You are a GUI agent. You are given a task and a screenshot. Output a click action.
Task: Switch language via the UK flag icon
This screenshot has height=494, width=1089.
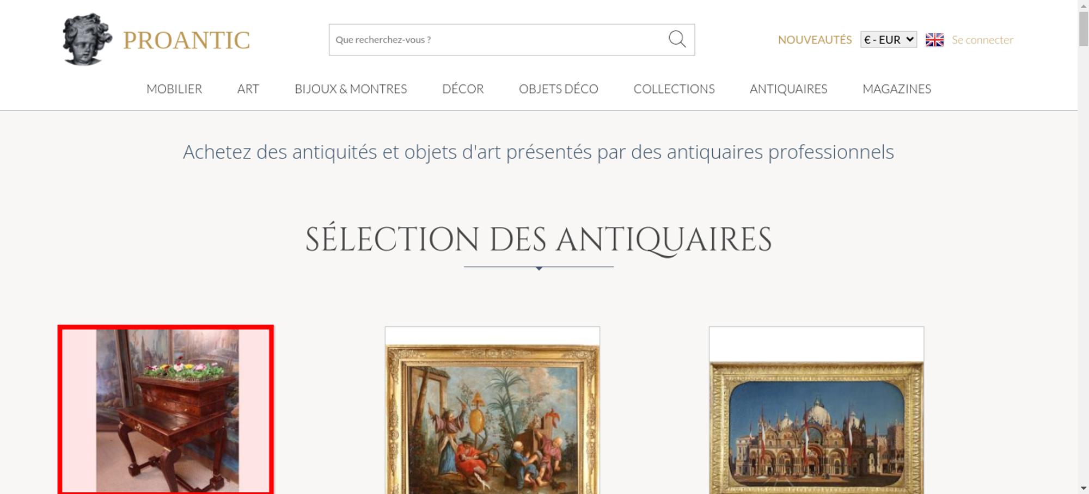(x=934, y=40)
